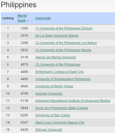The width and height of the screenshot is (115, 133).
Task: Open University of the Philippines Diliman link
Action: click(64, 28)
